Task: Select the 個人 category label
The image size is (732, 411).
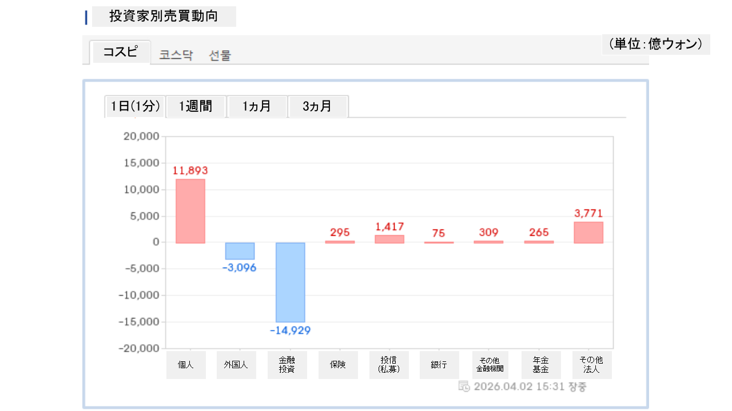Action: (186, 365)
